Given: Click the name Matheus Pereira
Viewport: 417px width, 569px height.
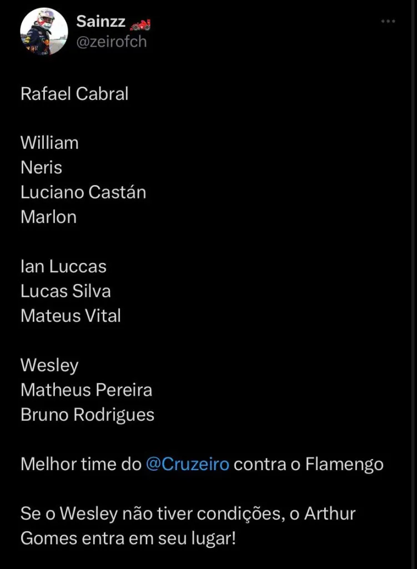Looking at the screenshot, I should [x=86, y=390].
